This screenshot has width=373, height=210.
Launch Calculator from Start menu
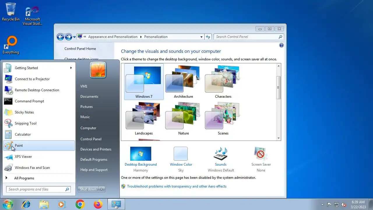(x=39, y=134)
